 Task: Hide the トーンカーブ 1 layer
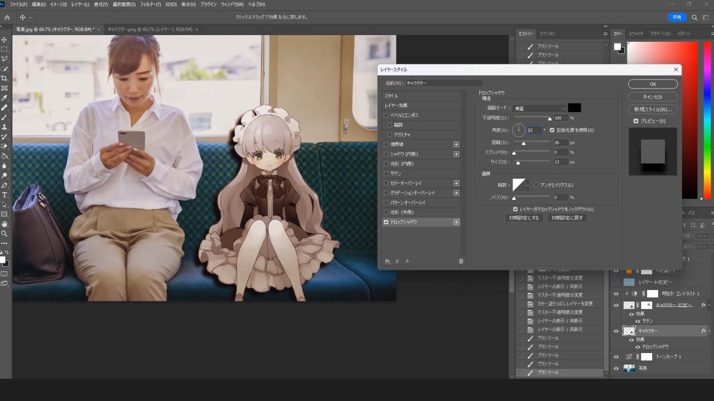tap(616, 356)
